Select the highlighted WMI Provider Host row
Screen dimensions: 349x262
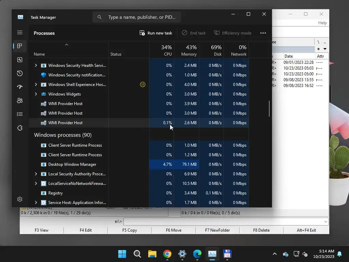pyautogui.click(x=139, y=123)
